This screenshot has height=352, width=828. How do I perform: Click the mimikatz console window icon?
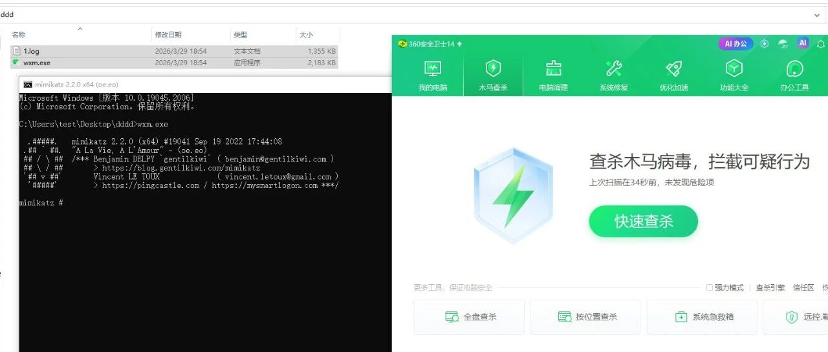point(28,85)
